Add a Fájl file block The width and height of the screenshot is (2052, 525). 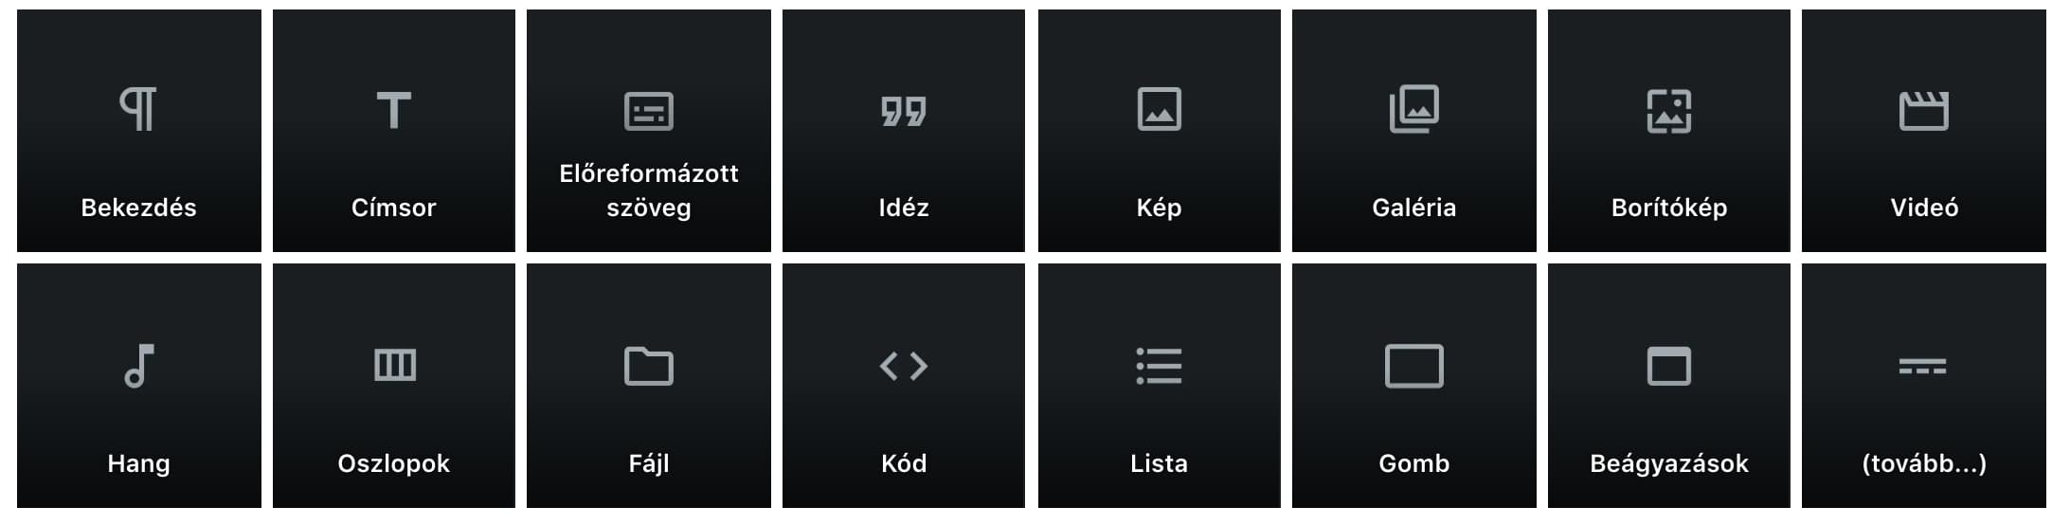click(649, 386)
